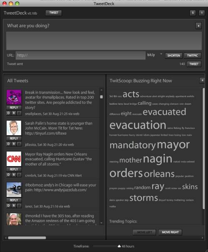Screen dimensions: 208x252
Task: Select 'skins' in TwitScoop cloud
Action: point(190,187)
